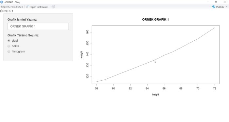The width and height of the screenshot is (229, 122).
Task: Click the blue Publish icon
Action: pos(214,7)
